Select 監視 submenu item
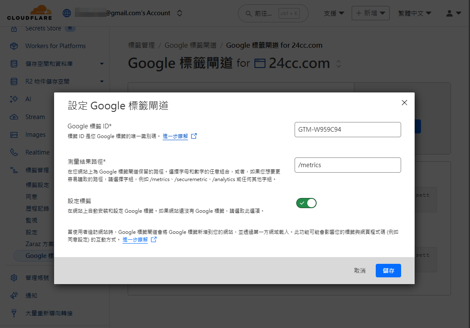This screenshot has height=328, width=470. [x=31, y=220]
